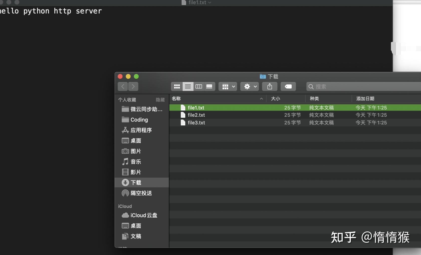The height and width of the screenshot is (255, 421).
Task: Select the list view toggle
Action: pyautogui.click(x=188, y=86)
